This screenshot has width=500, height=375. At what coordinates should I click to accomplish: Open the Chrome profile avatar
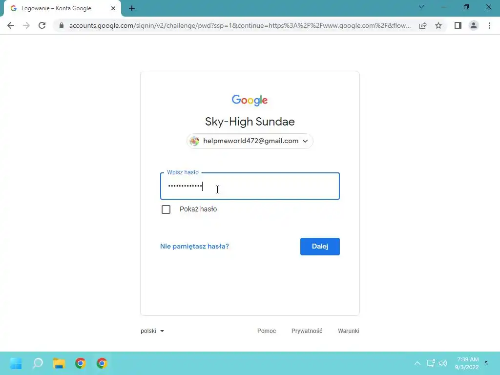(x=474, y=25)
